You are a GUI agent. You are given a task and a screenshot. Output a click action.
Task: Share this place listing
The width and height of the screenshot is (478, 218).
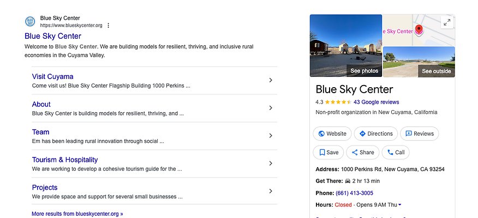(363, 153)
